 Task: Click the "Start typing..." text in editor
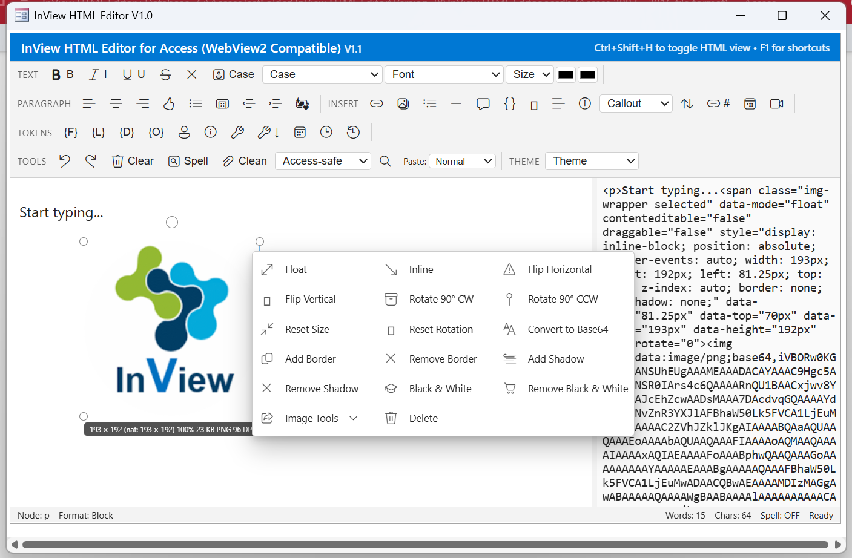point(61,212)
